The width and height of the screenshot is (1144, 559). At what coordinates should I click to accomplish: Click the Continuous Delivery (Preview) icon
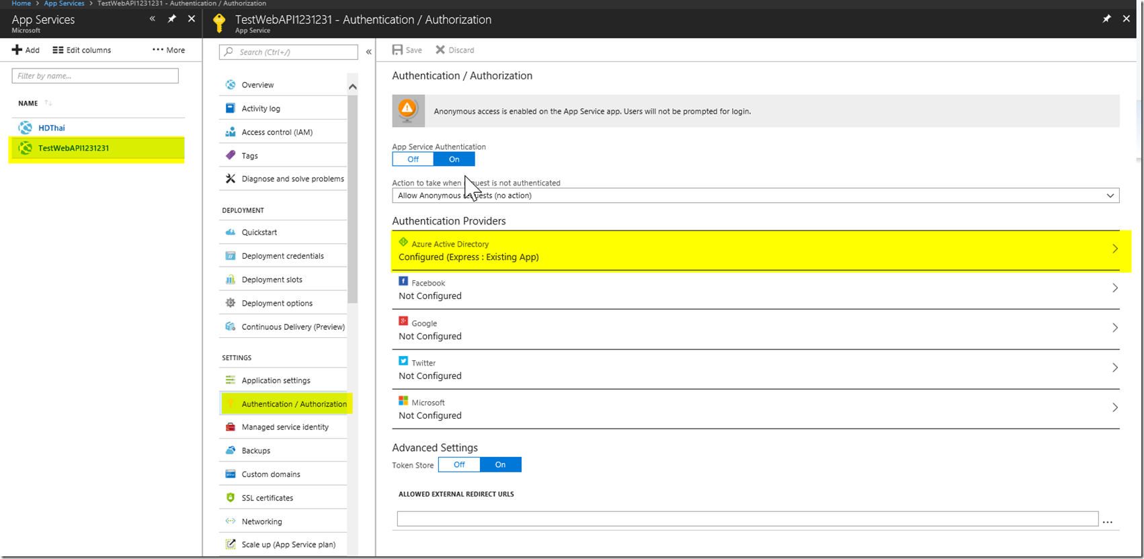tap(231, 327)
